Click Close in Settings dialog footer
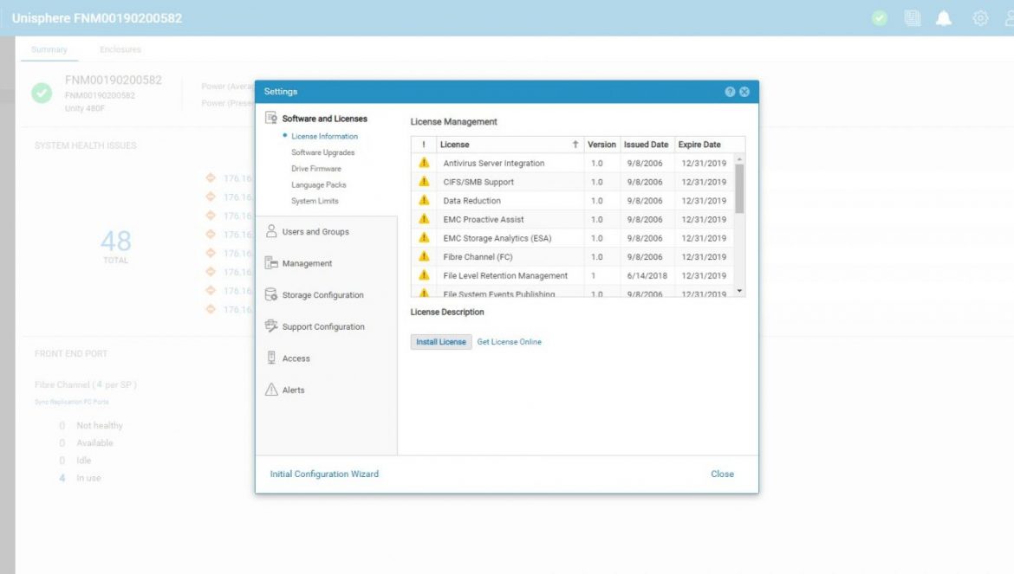Image resolution: width=1014 pixels, height=574 pixels. click(722, 474)
